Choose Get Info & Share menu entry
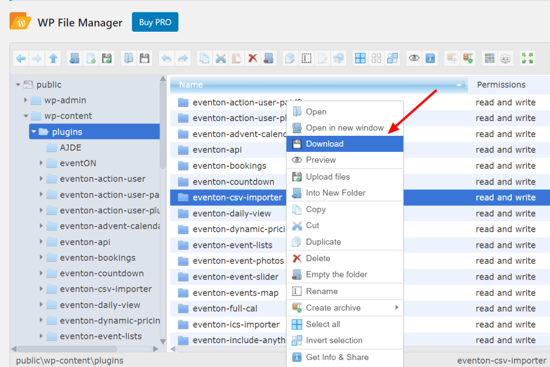Image resolution: width=550 pixels, height=367 pixels. 345,357
